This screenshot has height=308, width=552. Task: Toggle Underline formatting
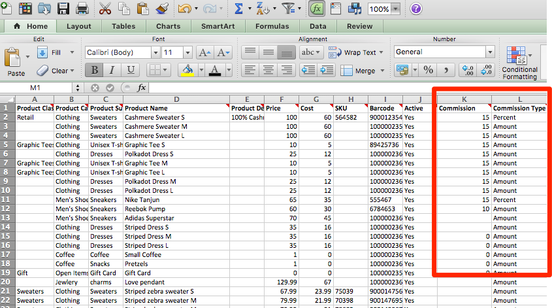pyautogui.click(x=131, y=70)
